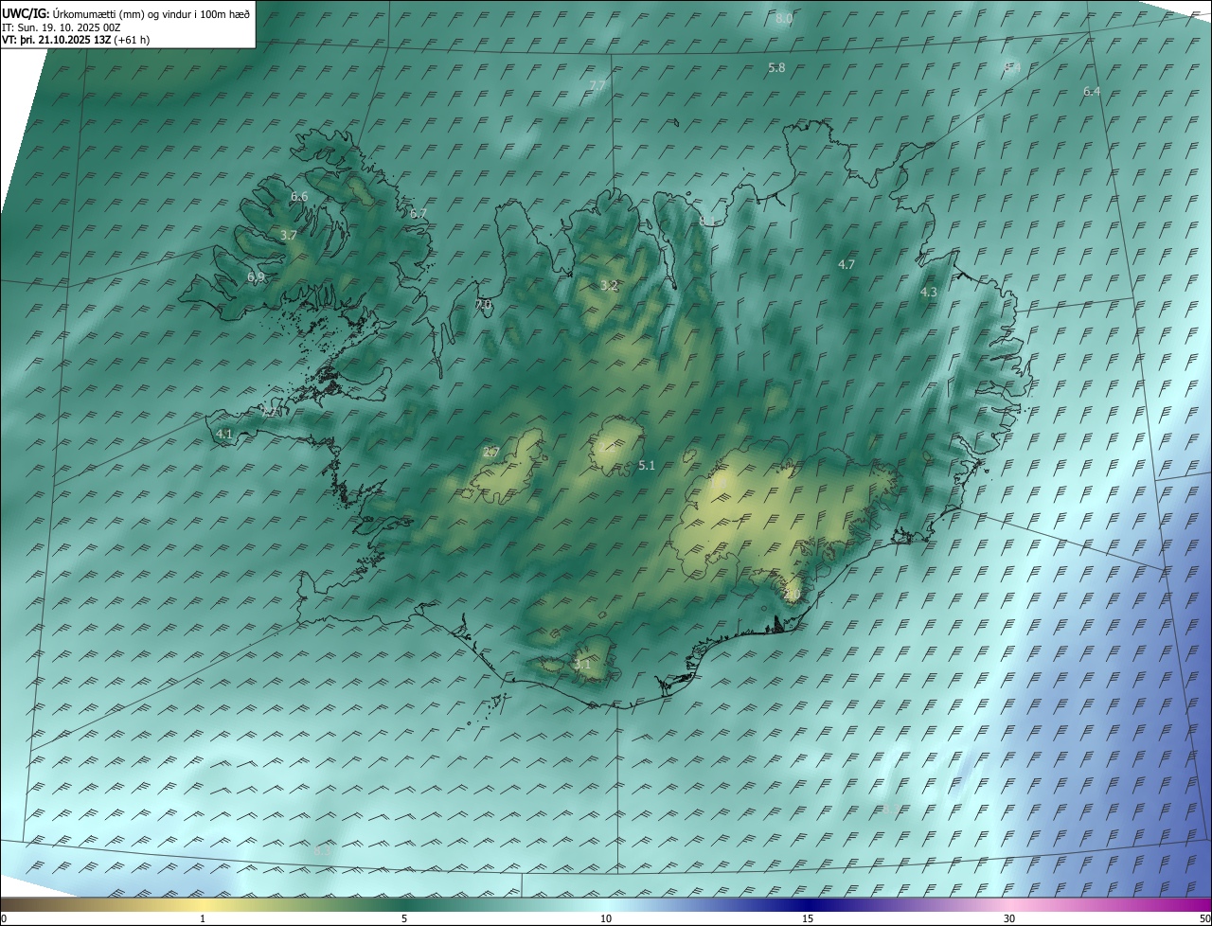Click the 4.3 value label
Image resolution: width=1212 pixels, height=926 pixels.
tap(929, 293)
